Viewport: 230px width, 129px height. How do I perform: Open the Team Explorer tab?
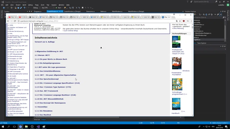[202, 43]
